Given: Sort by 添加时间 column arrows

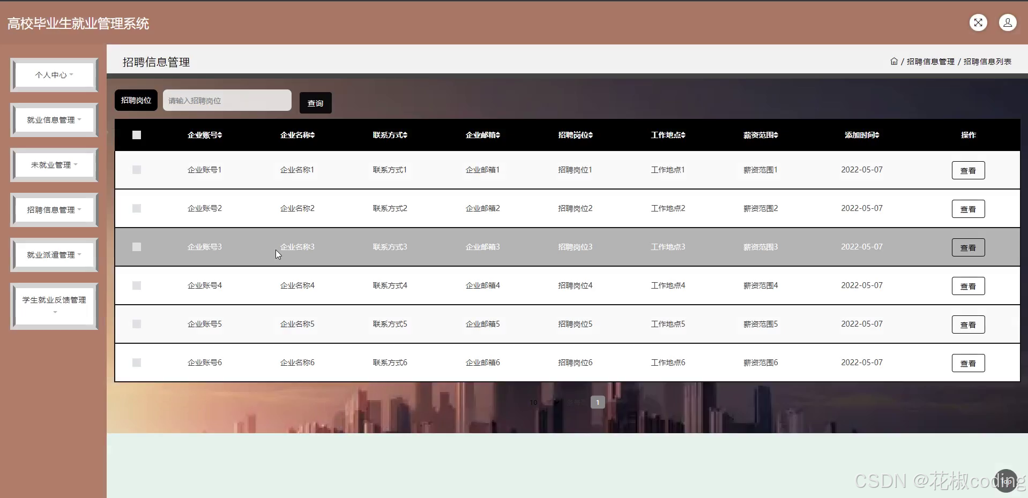Looking at the screenshot, I should (x=877, y=135).
